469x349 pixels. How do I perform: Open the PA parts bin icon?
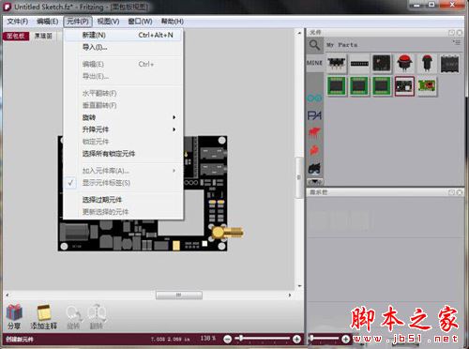[314, 115]
